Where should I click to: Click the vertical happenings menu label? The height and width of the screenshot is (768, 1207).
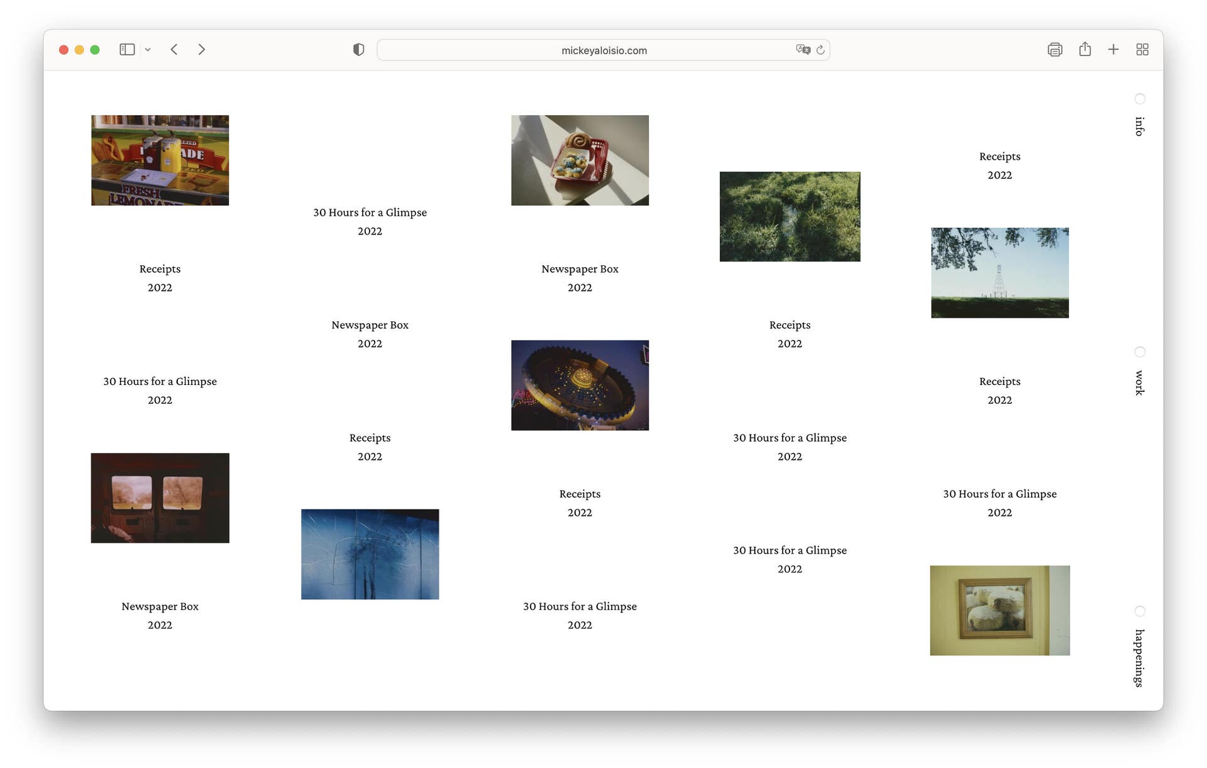1138,658
